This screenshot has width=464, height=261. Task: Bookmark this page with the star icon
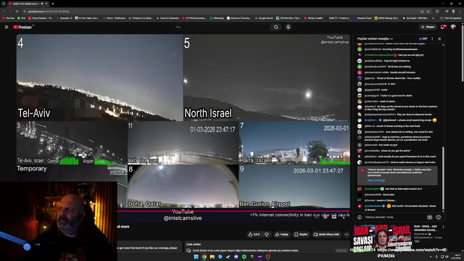pos(428,11)
